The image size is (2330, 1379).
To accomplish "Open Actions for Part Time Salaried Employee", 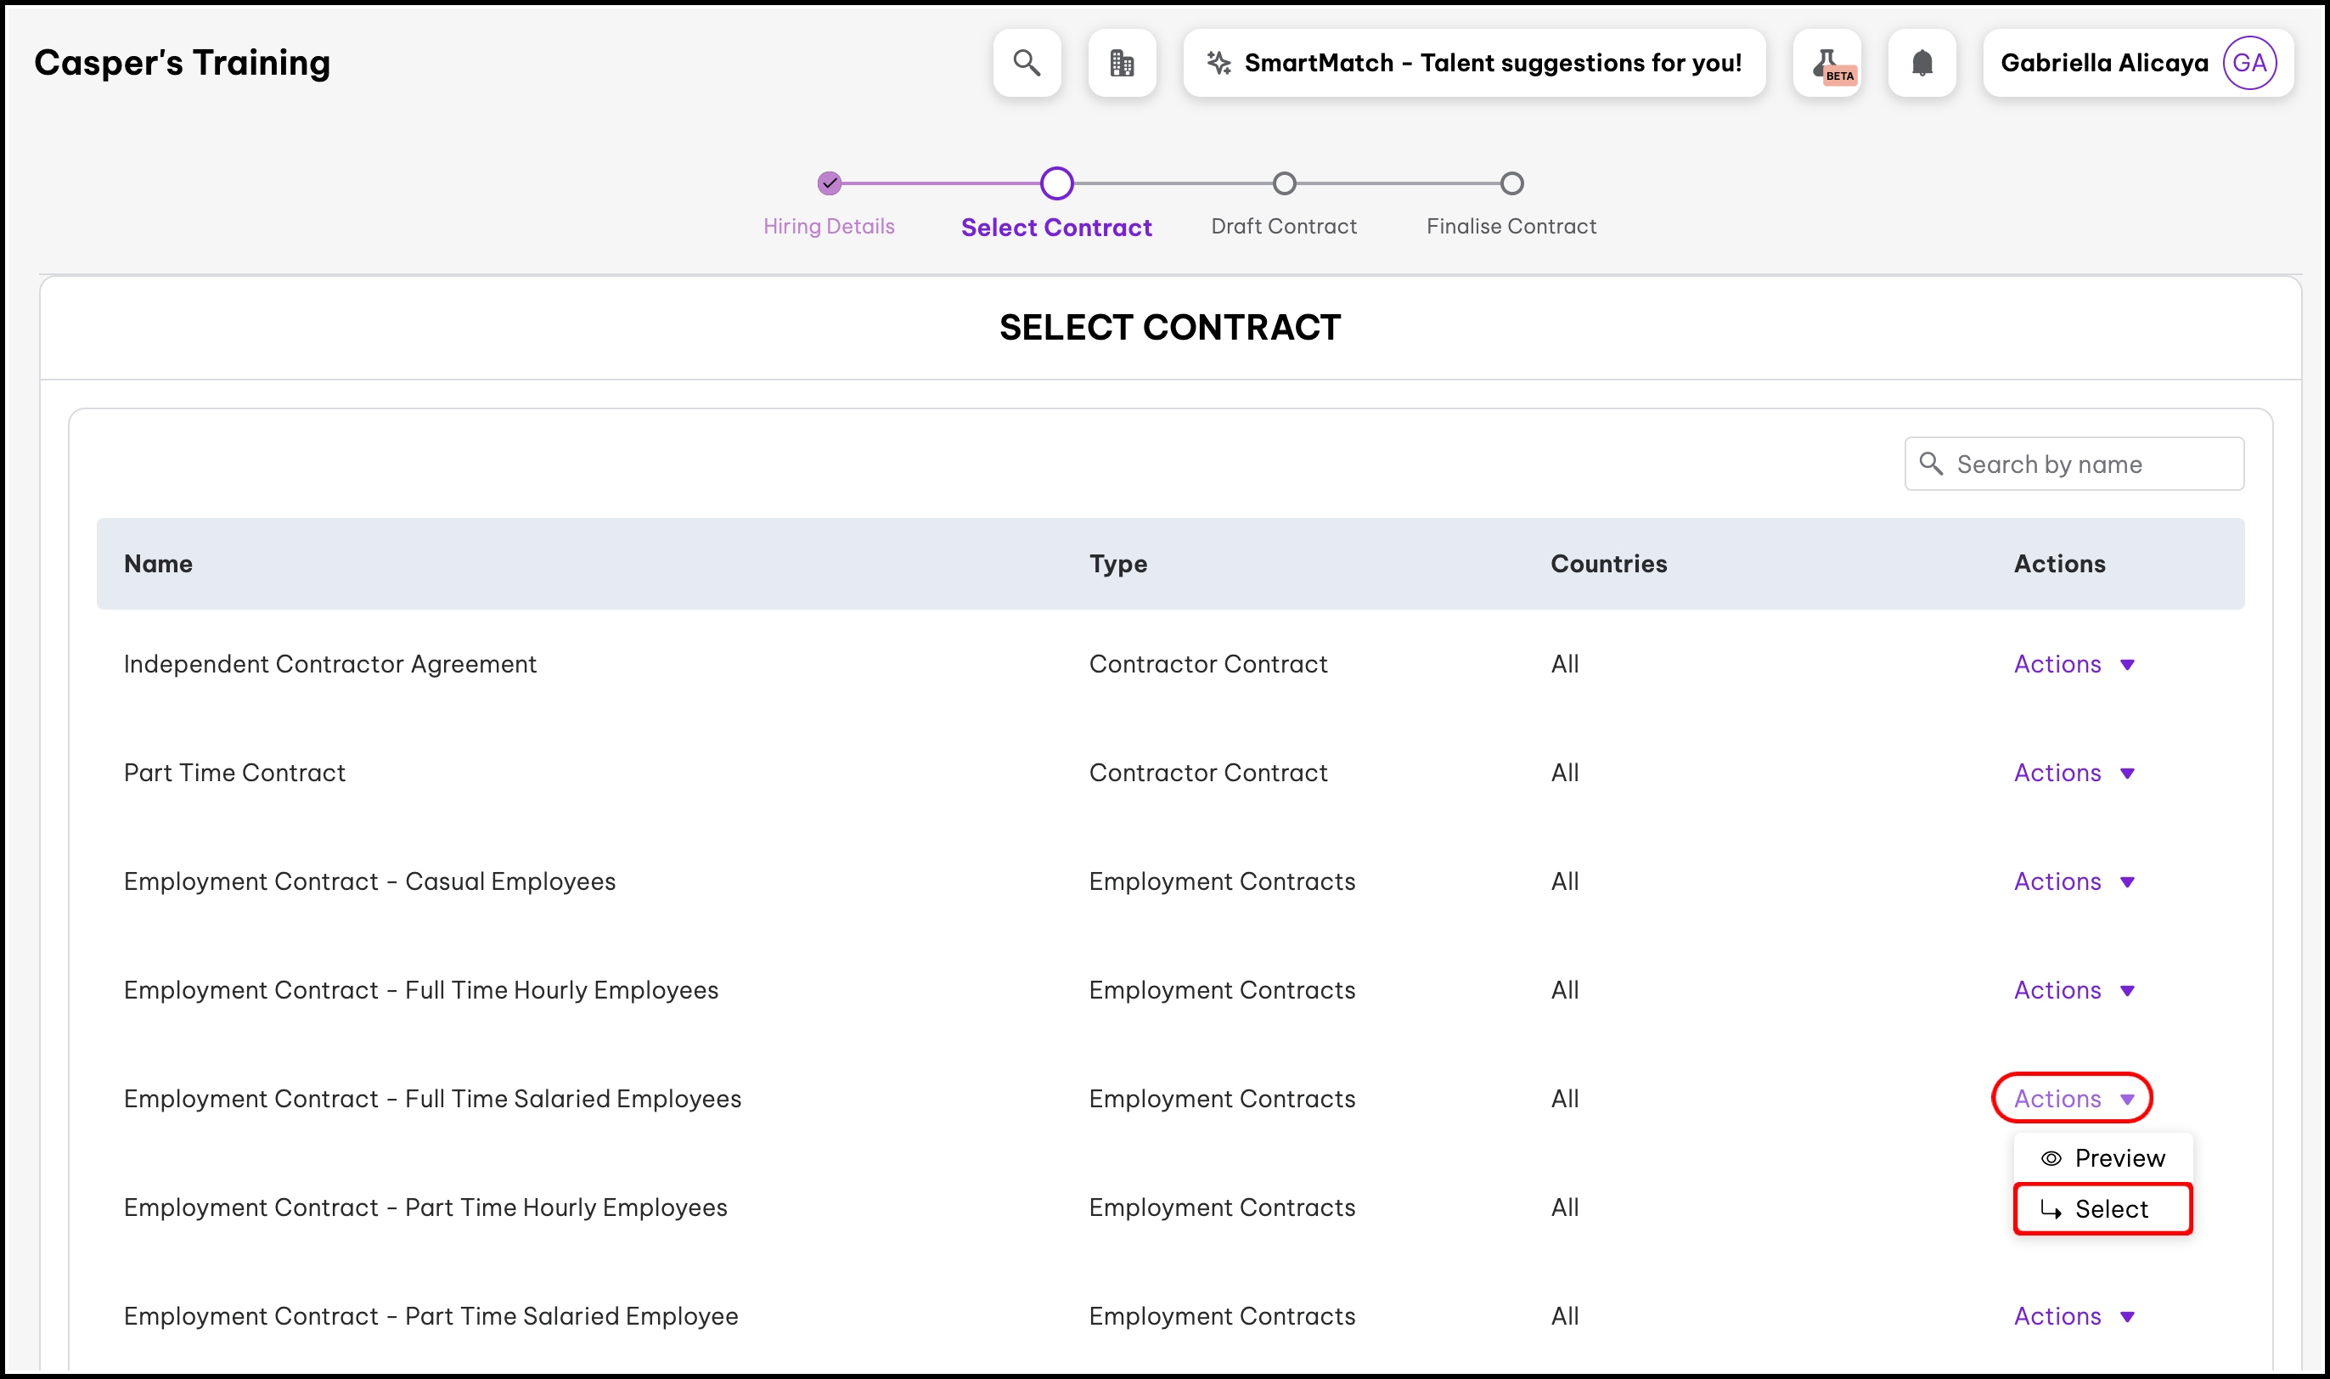I will pyautogui.click(x=2073, y=1316).
